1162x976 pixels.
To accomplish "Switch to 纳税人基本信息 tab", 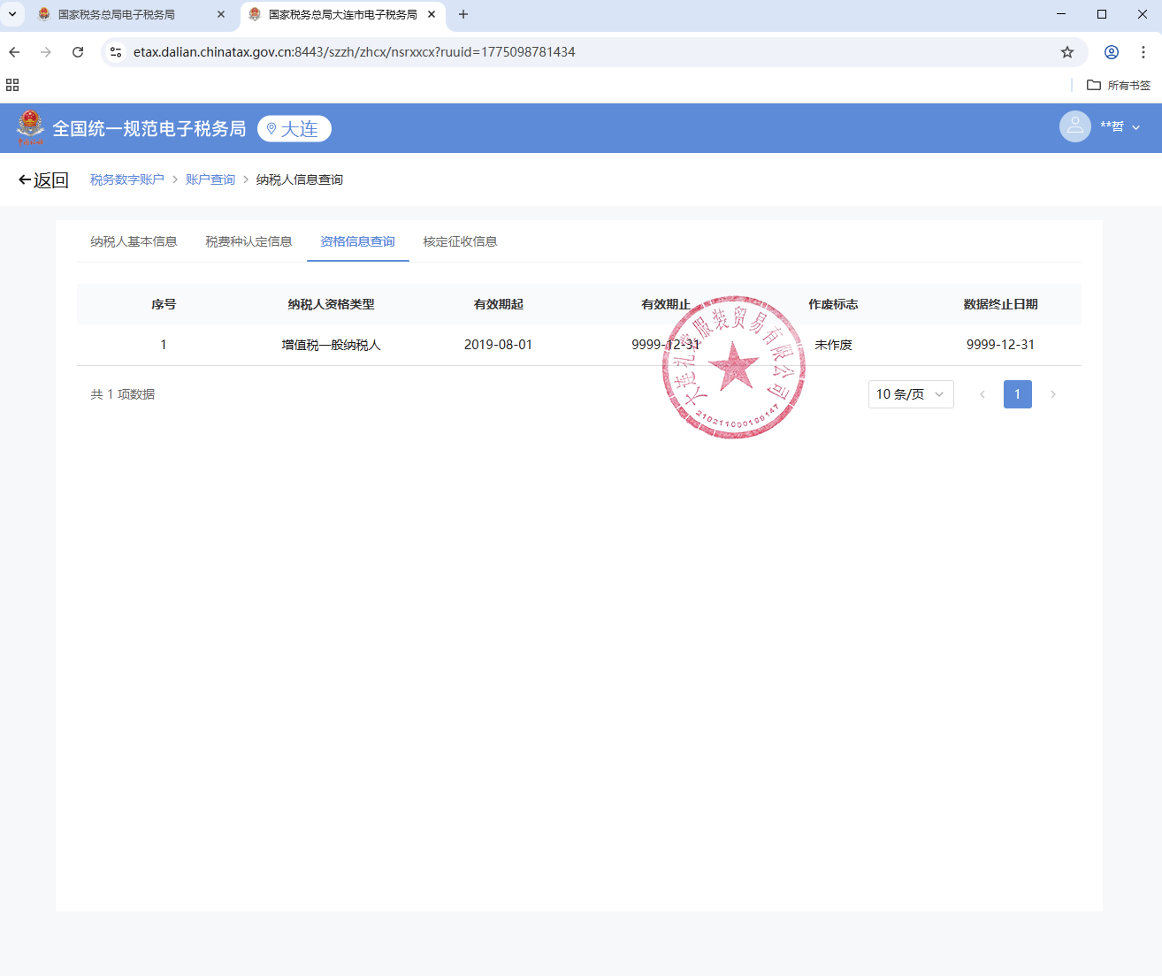I will coord(134,241).
